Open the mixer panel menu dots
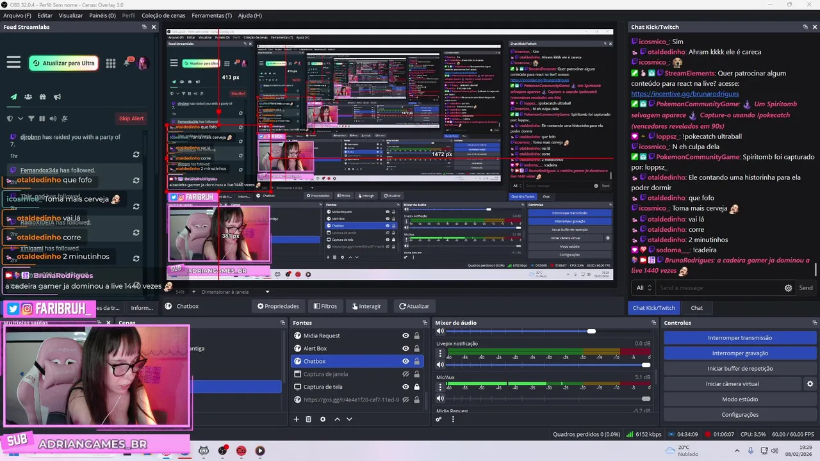This screenshot has width=820, height=461. [453, 419]
